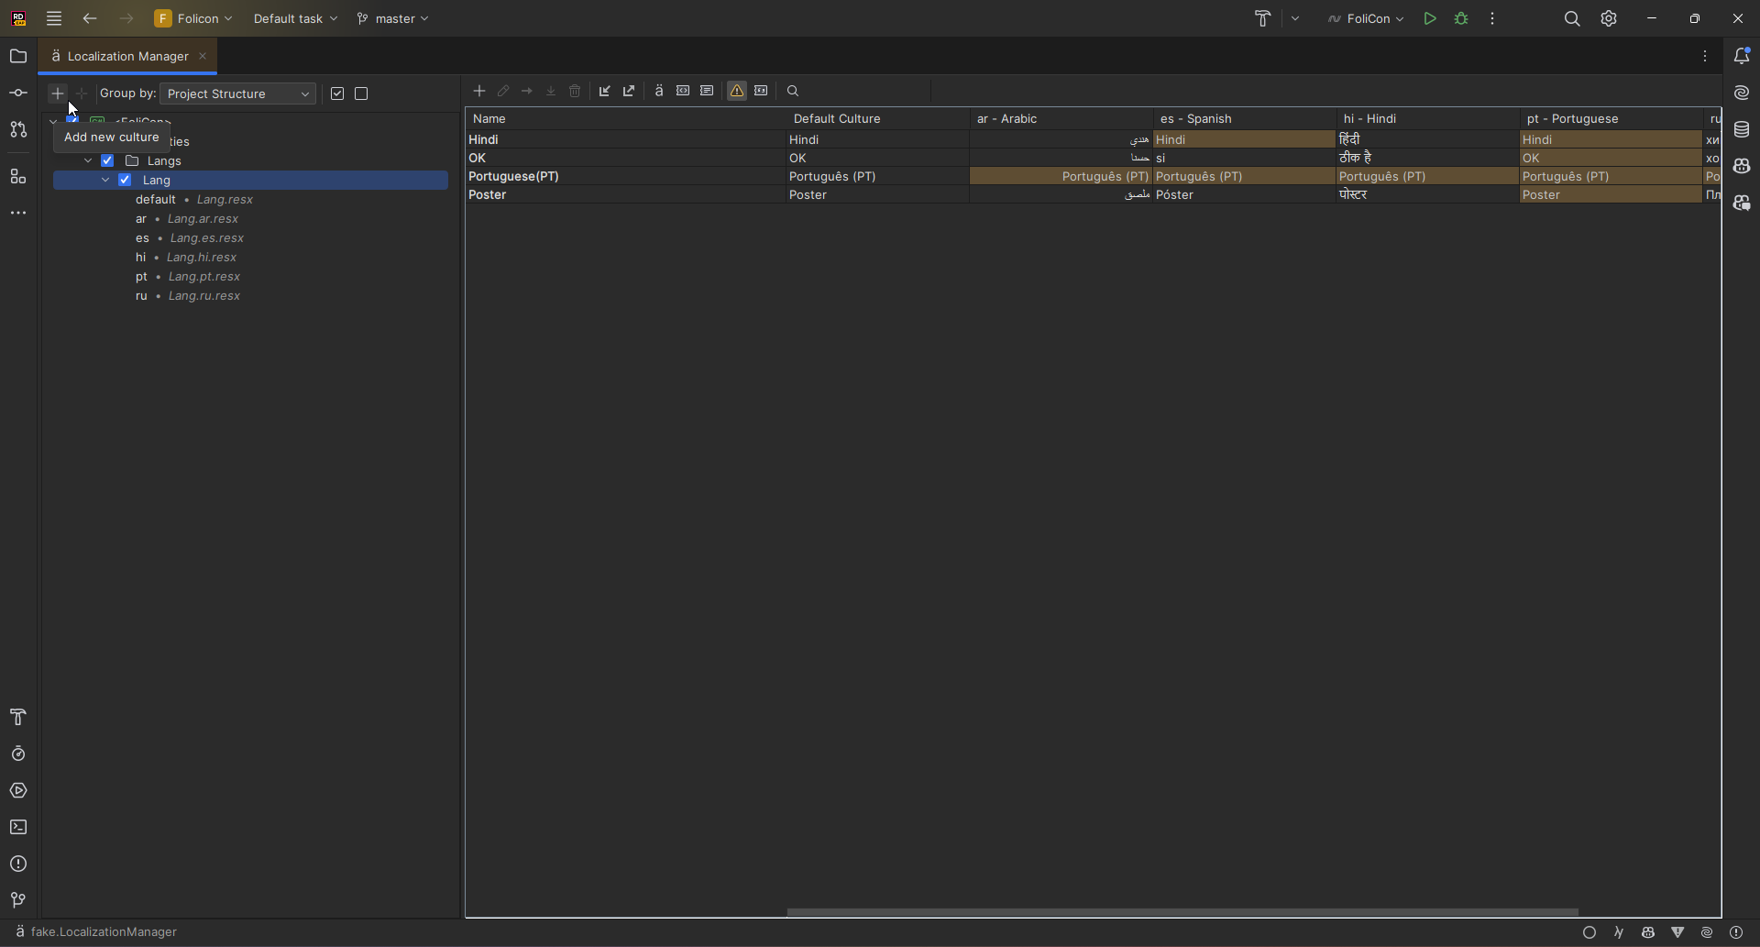This screenshot has width=1760, height=947.
Task: Select pt Lang.pt.resx file
Action: click(x=188, y=276)
